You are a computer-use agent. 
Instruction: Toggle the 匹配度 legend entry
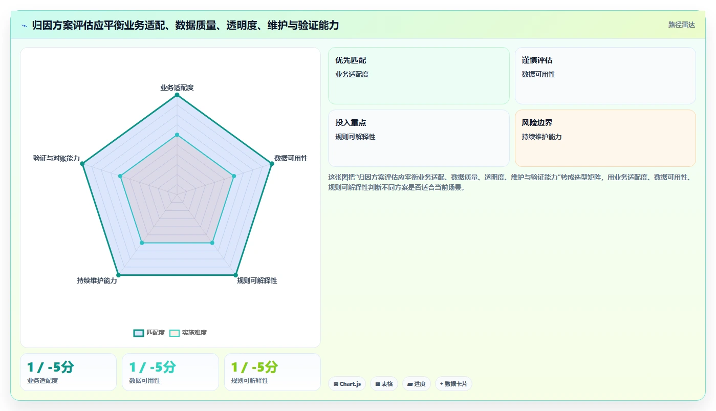click(x=149, y=333)
